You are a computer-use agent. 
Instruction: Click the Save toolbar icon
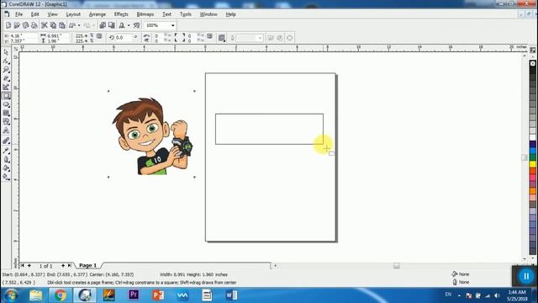coord(25,25)
